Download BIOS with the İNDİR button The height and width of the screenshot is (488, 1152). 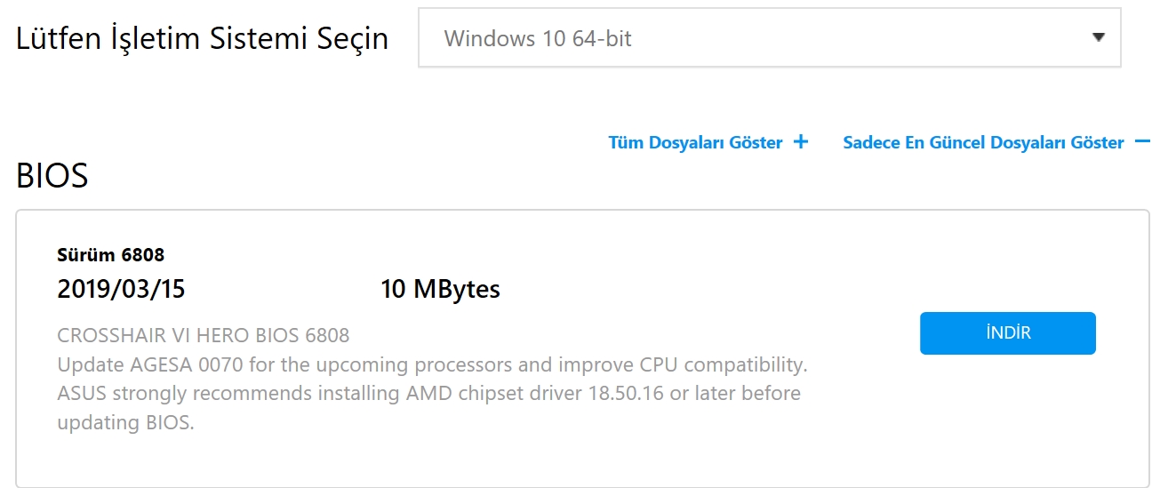1008,333
